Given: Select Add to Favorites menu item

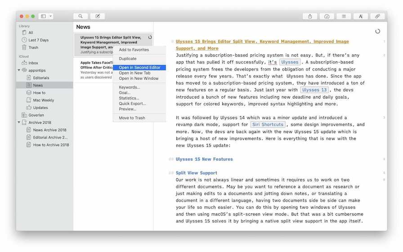Looking at the screenshot, I should point(134,50).
